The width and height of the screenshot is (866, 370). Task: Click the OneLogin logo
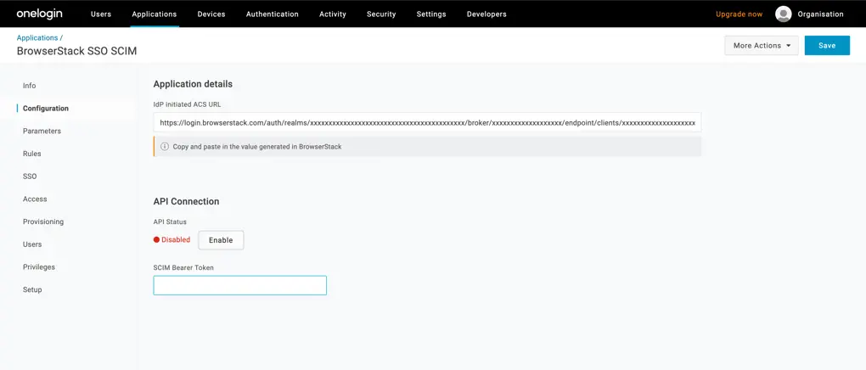pyautogui.click(x=39, y=14)
